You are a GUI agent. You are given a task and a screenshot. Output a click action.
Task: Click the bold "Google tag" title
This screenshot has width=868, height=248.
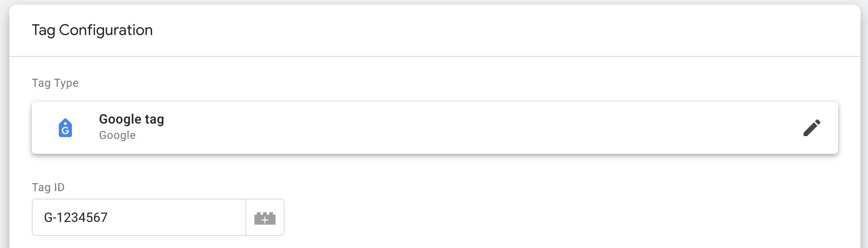click(x=132, y=119)
